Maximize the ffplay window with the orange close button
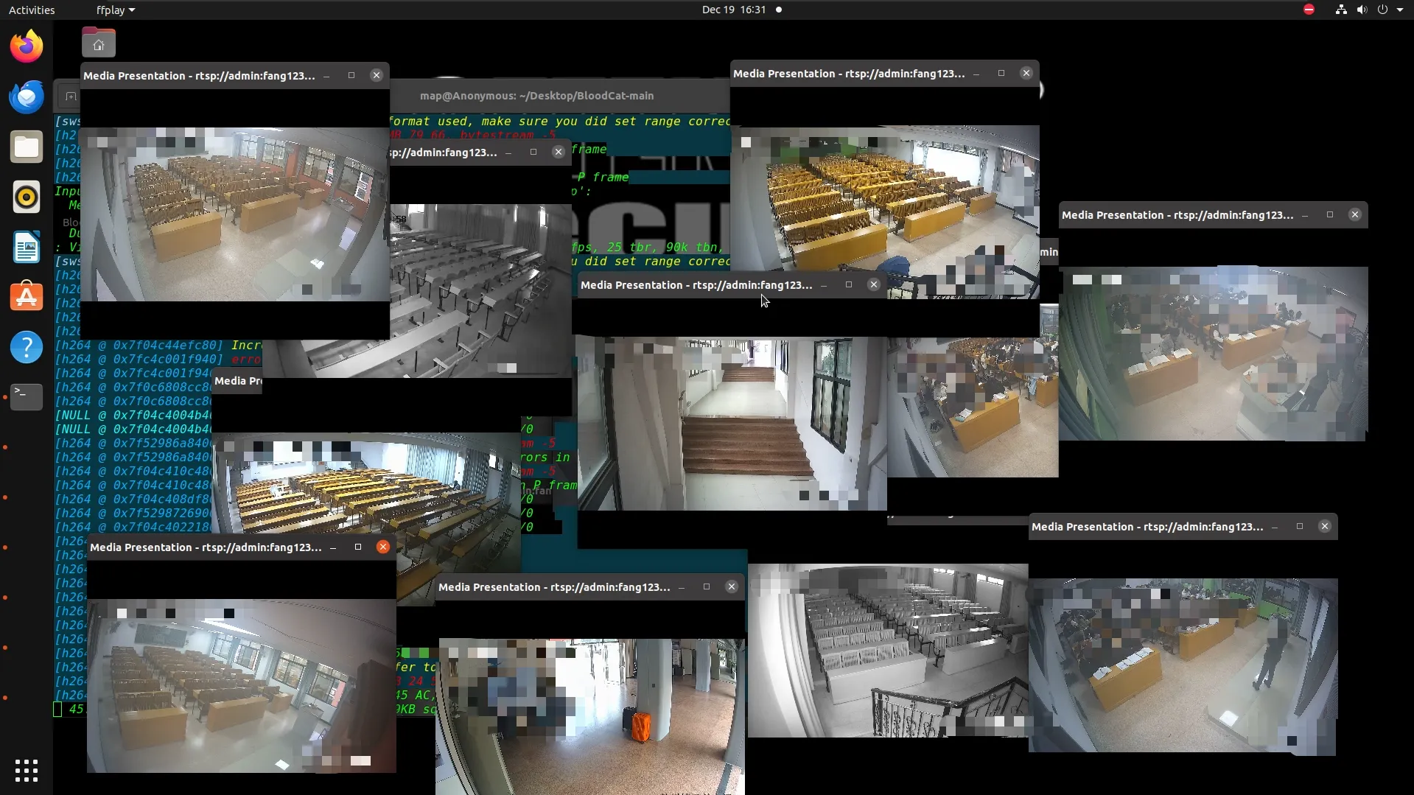This screenshot has width=1414, height=795. [x=358, y=547]
